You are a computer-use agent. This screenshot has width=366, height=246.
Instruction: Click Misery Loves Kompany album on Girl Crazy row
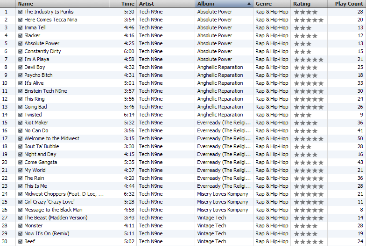[x=223, y=202]
